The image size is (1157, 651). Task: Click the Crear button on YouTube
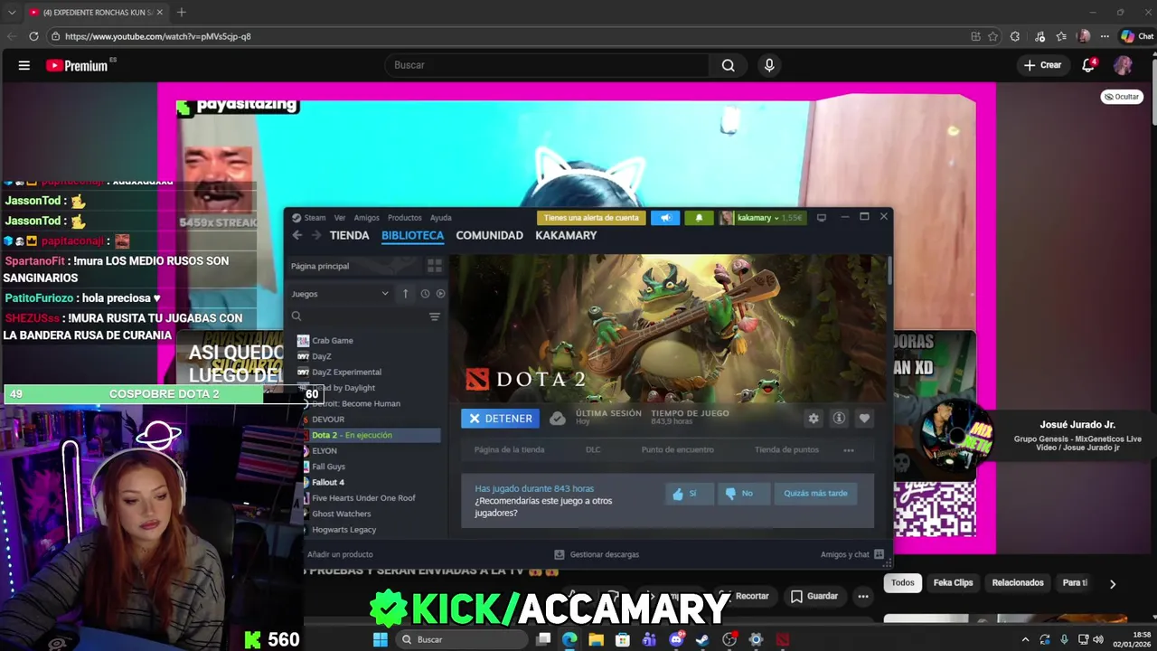pyautogui.click(x=1042, y=65)
